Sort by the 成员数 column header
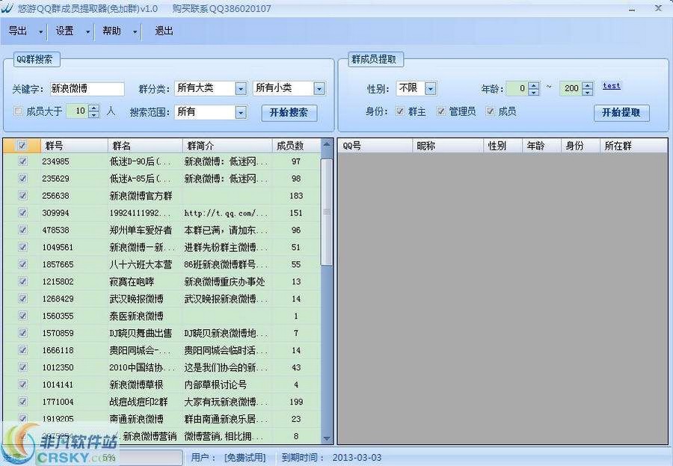The image size is (673, 466). tap(296, 146)
